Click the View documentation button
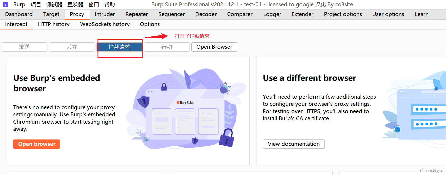The image size is (446, 175). [x=294, y=144]
